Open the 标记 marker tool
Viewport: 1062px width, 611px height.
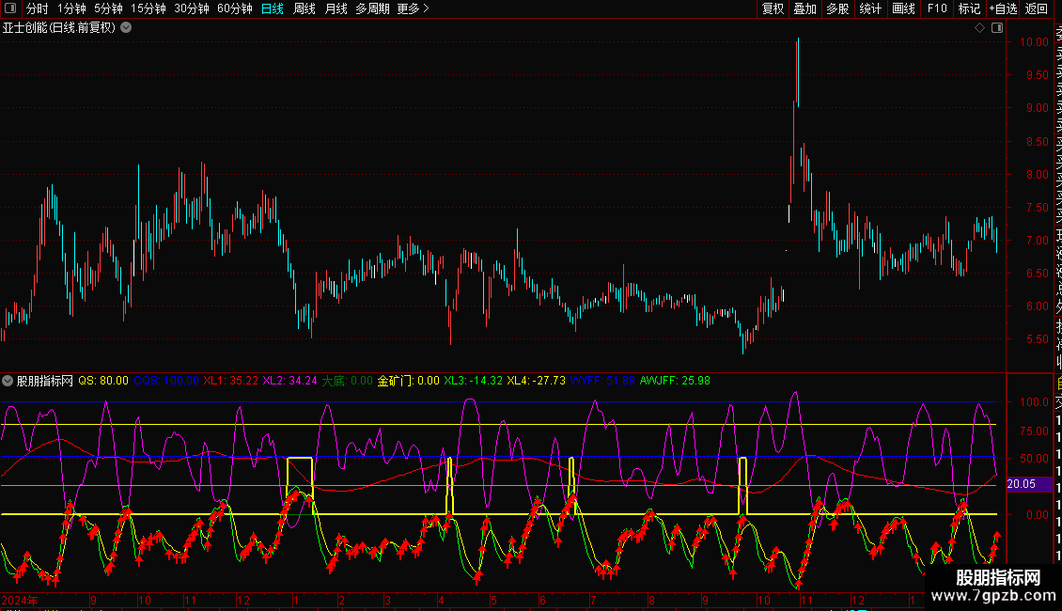pos(969,8)
